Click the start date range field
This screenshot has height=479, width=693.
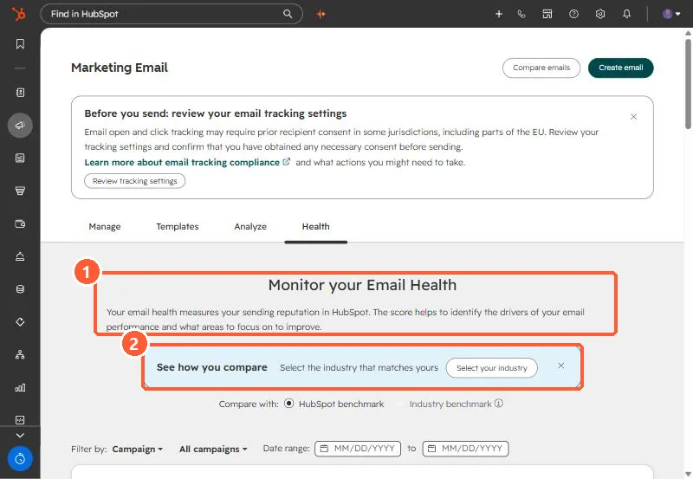click(358, 449)
